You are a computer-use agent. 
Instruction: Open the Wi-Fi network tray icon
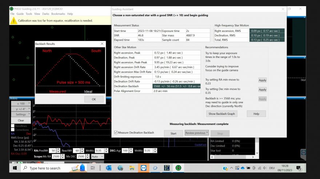click(260, 168)
